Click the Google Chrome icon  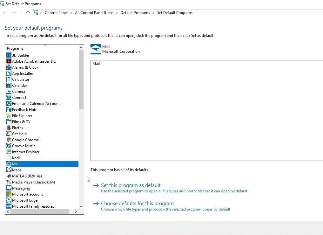tap(9, 140)
